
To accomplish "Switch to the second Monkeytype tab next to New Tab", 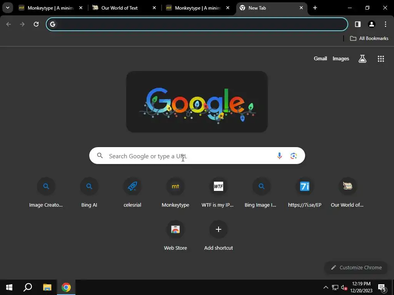I will click(x=198, y=8).
